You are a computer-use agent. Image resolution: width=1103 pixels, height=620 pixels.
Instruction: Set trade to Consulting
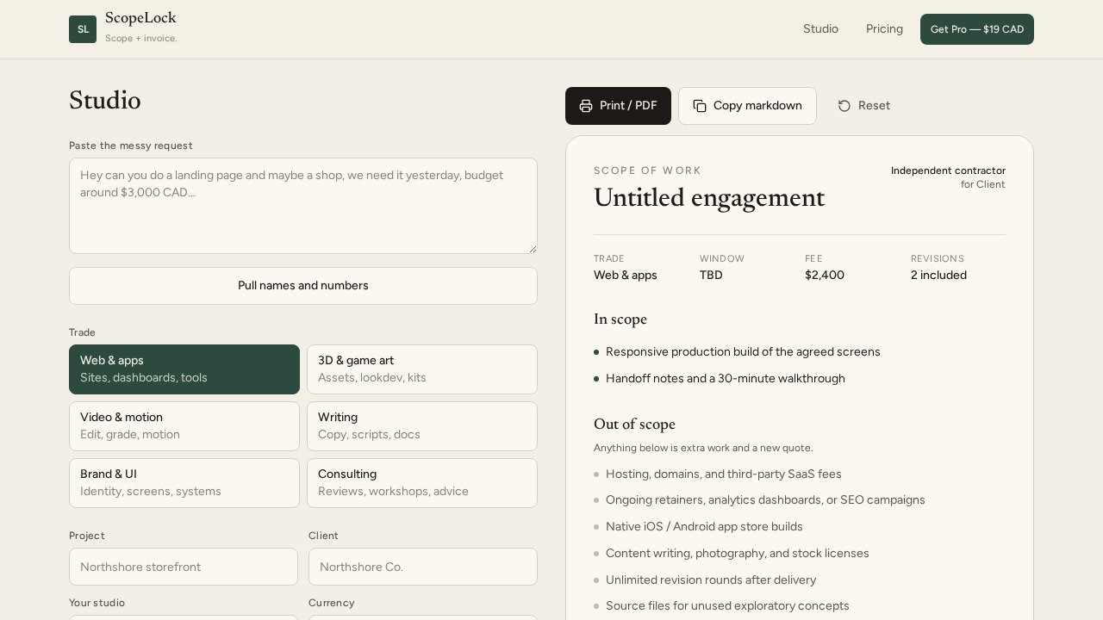[x=422, y=483]
